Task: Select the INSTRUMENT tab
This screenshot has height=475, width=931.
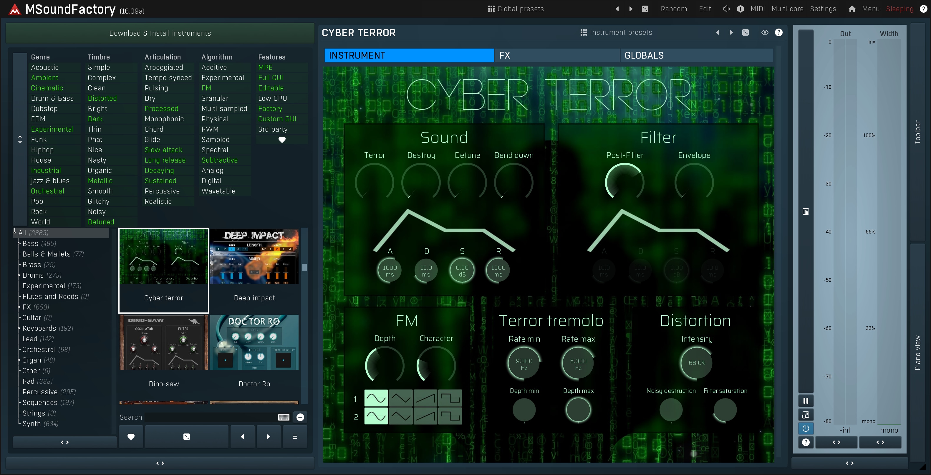Action: click(x=409, y=55)
